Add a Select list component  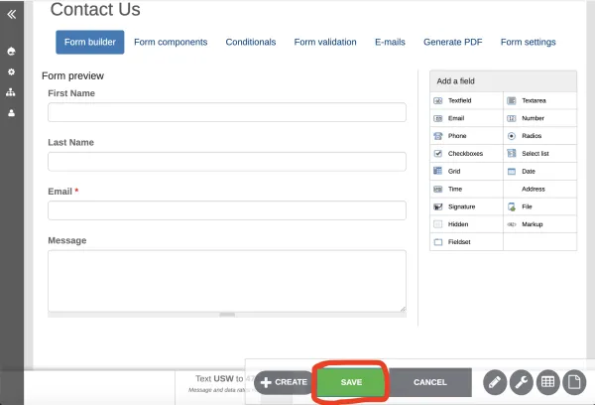[539, 154]
